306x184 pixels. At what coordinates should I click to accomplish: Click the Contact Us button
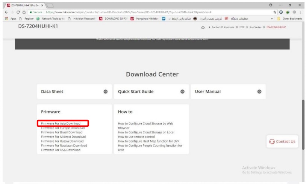coord(282,141)
